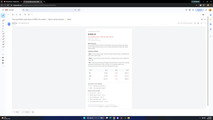Mark email as unread
213x120 pixels.
(x=25, y=15)
